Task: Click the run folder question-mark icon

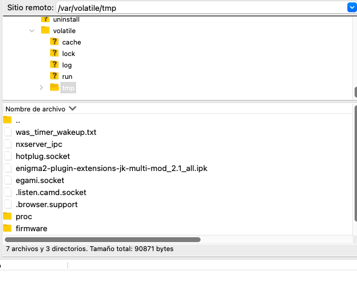Action: point(54,76)
